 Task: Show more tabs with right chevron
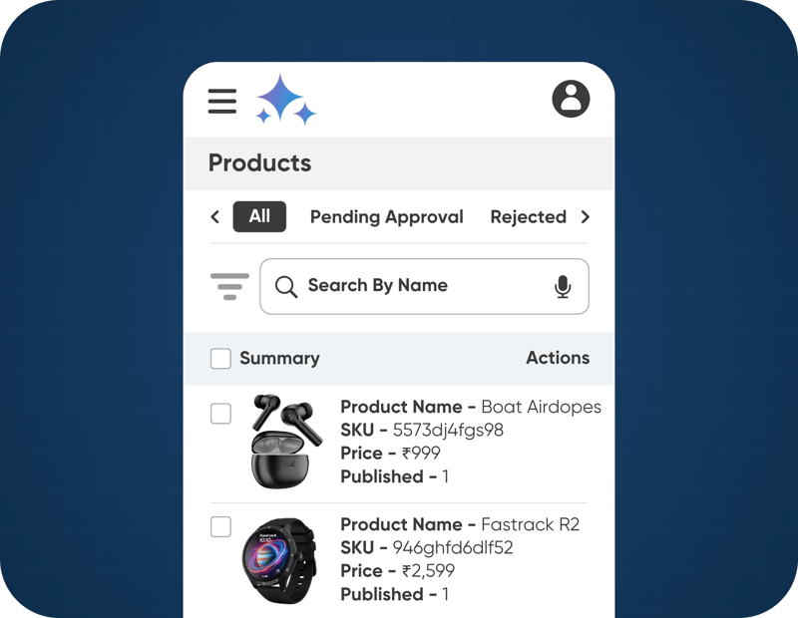point(586,217)
